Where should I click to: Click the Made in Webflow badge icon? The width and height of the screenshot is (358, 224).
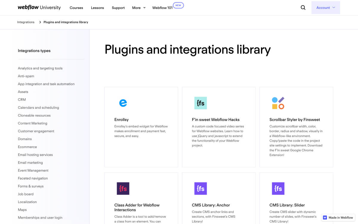click(325, 217)
